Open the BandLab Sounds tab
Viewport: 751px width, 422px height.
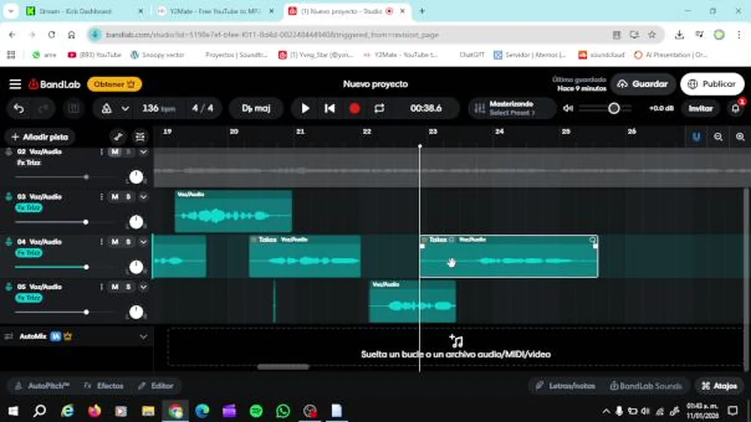point(646,386)
